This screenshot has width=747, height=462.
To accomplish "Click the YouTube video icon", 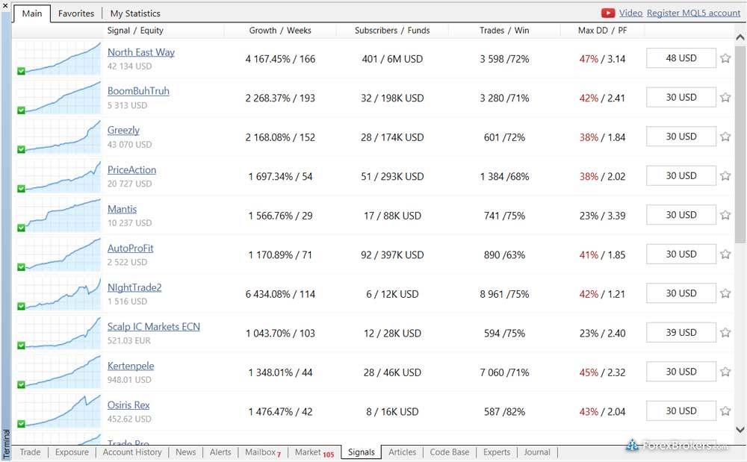I will coord(608,13).
